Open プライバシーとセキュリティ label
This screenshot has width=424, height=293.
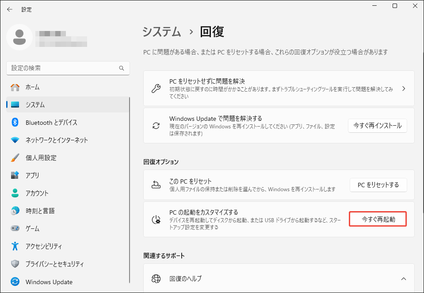(55, 264)
